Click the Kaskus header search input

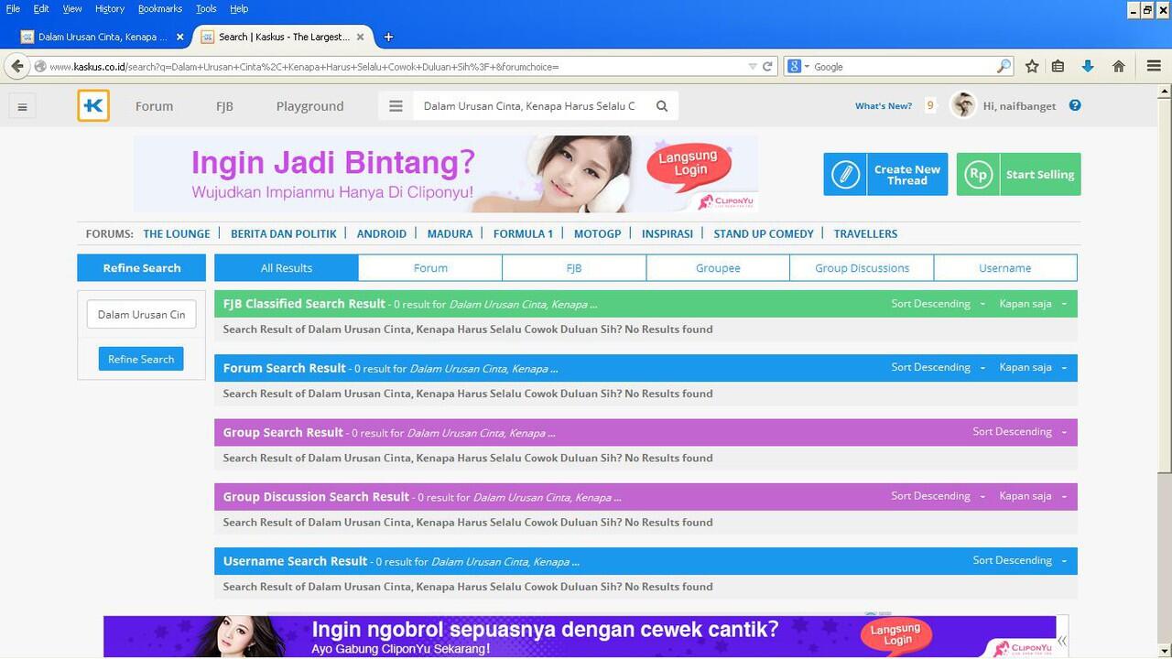pos(531,106)
